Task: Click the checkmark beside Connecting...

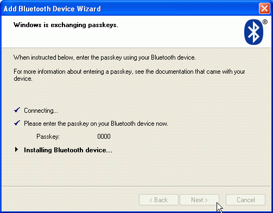Action: tap(17, 110)
